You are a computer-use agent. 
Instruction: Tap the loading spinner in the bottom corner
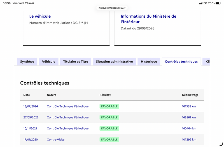(221, 144)
